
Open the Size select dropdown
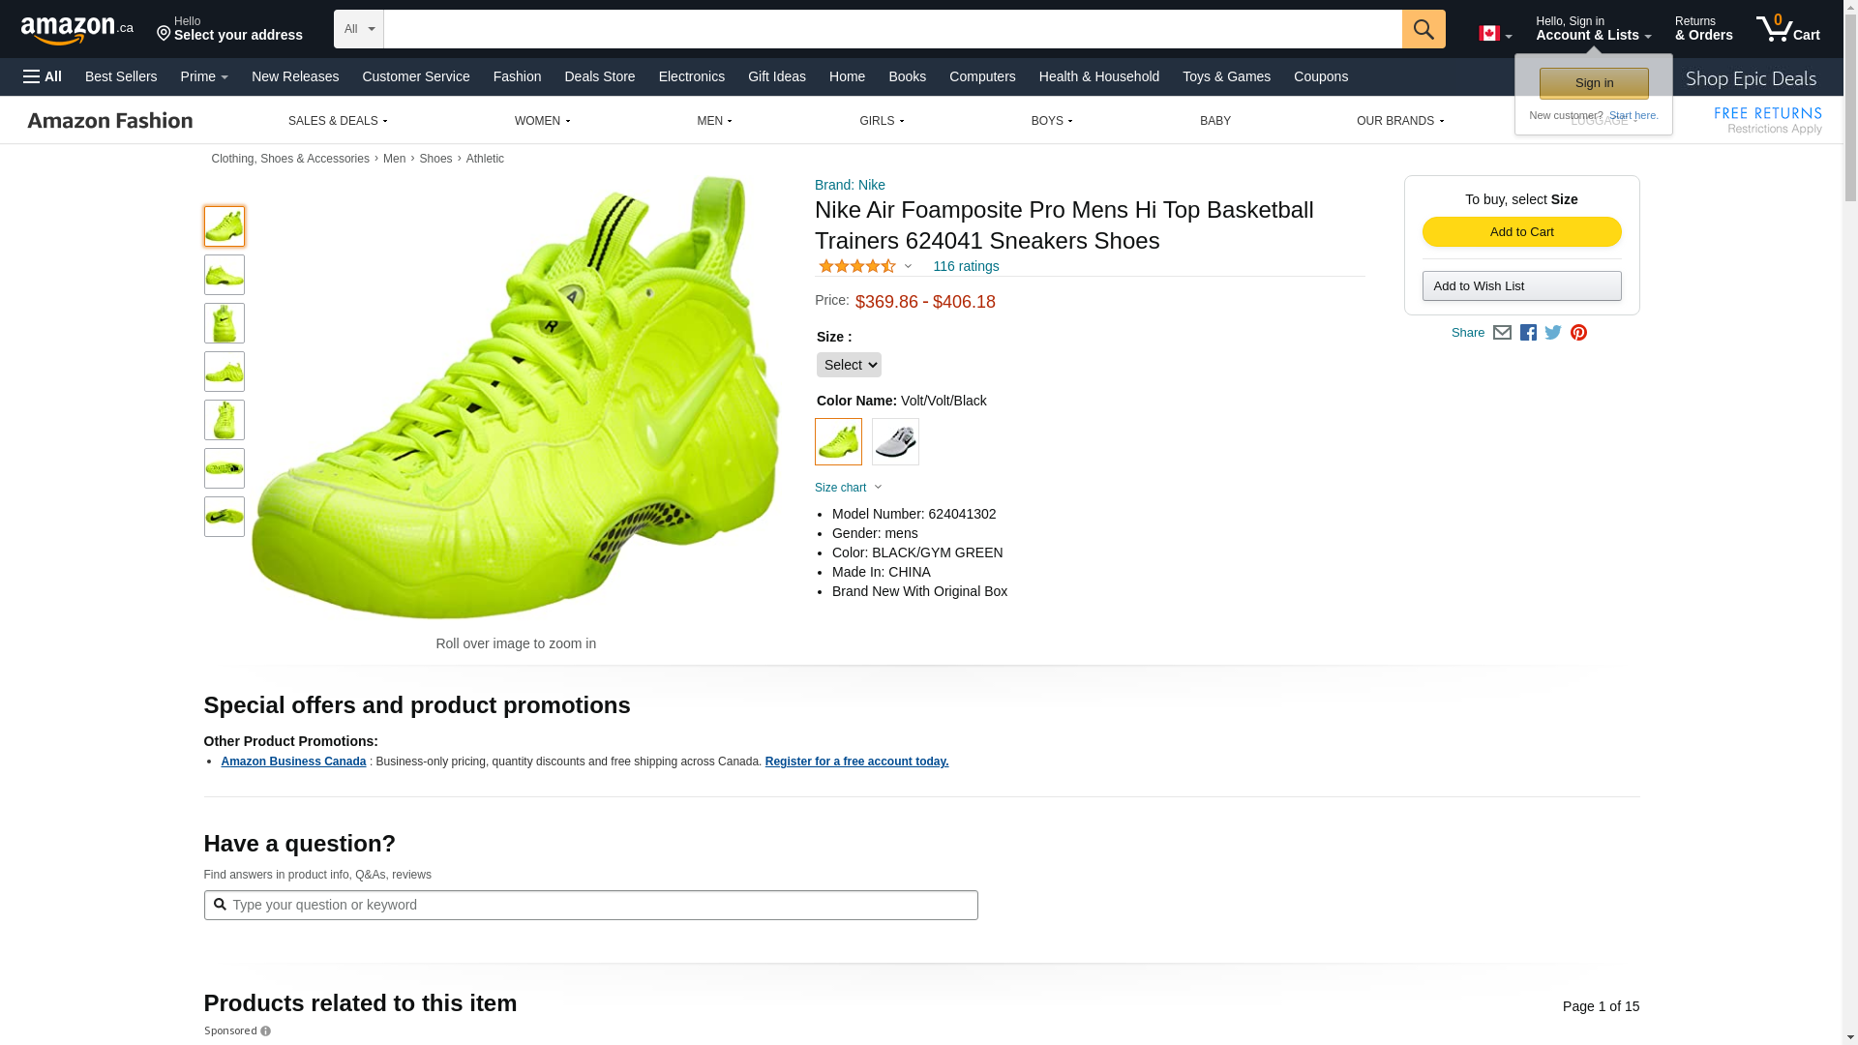849,365
